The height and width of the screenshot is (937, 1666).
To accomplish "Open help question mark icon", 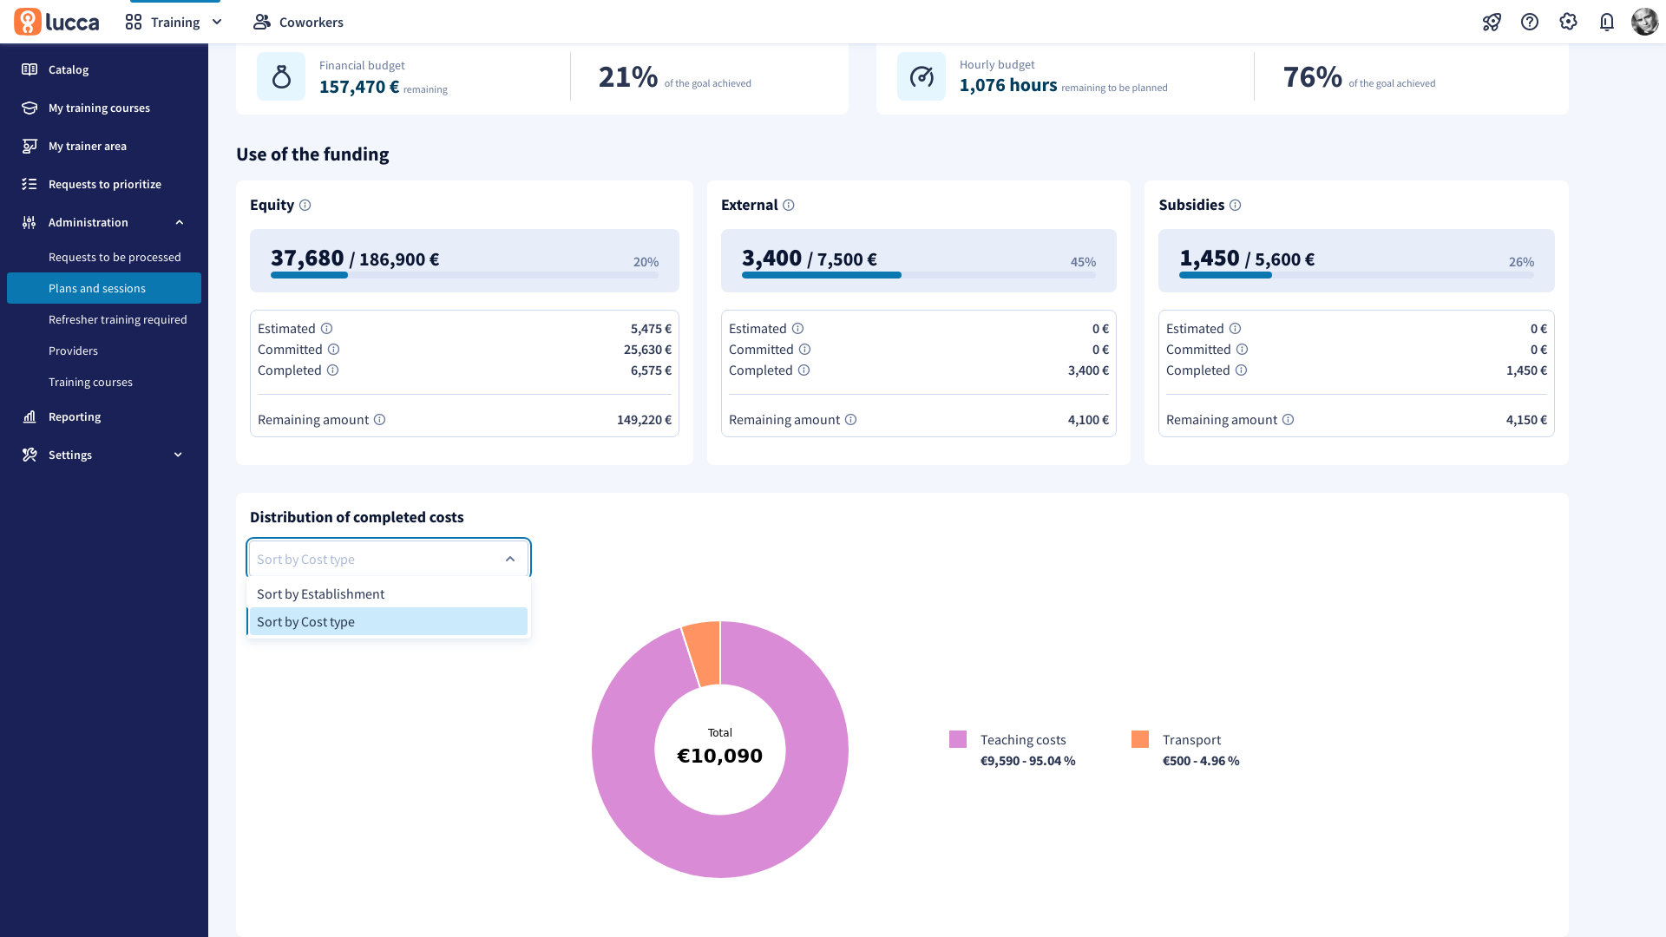I will 1530,22.
